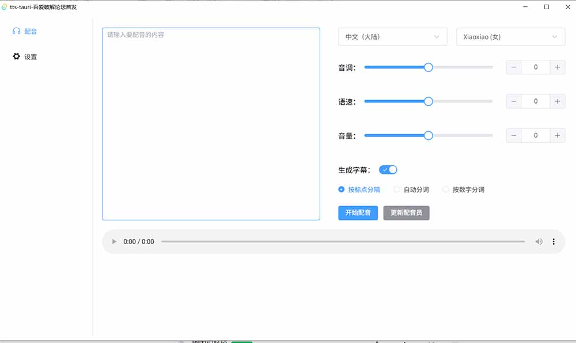Open the 中文（大陆） language dropdown

(393, 37)
